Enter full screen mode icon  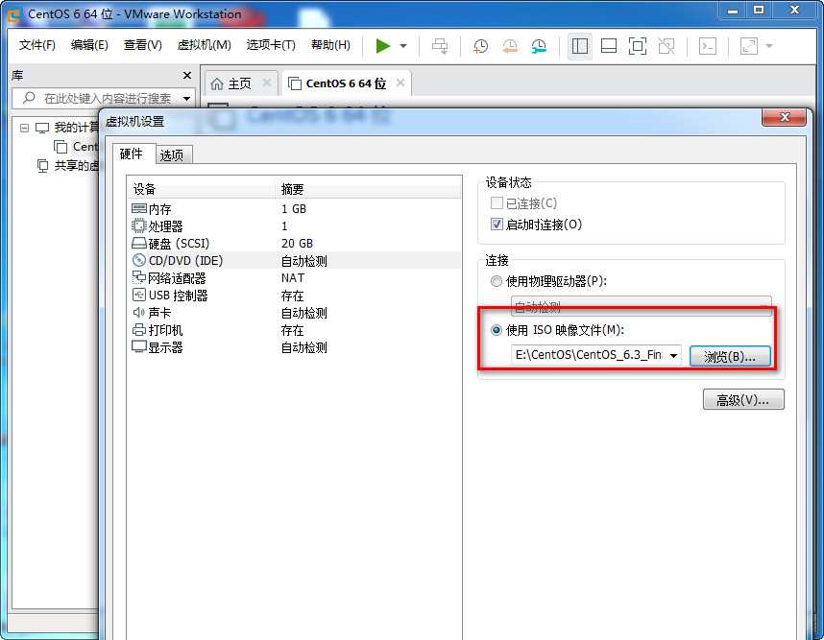pos(638,46)
